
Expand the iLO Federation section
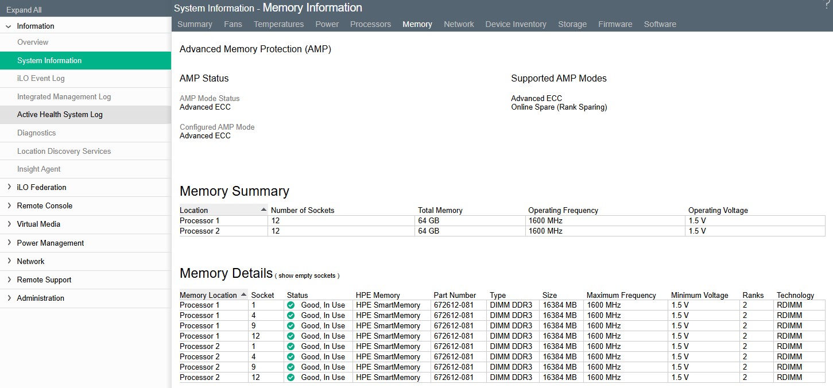9,187
